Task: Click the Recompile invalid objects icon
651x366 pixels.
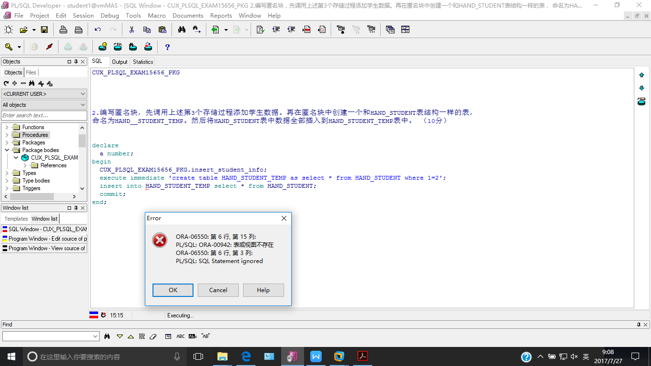Action: [x=148, y=47]
